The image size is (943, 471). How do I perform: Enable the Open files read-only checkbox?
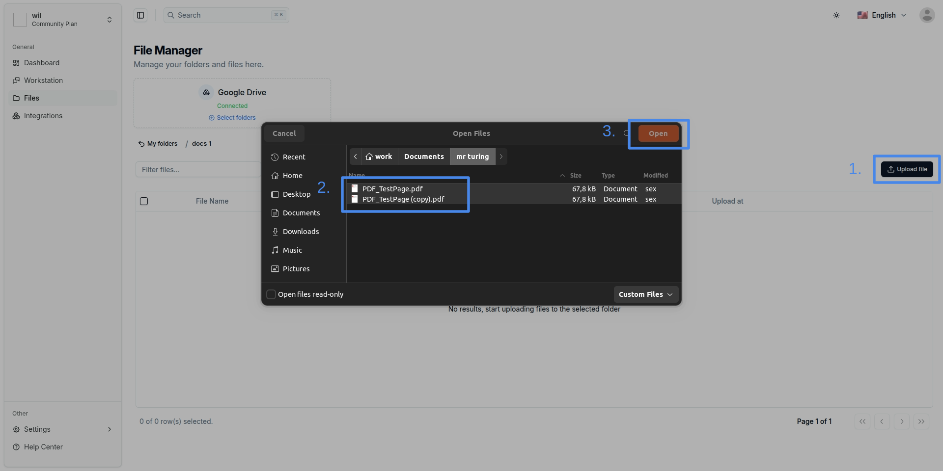pyautogui.click(x=271, y=294)
